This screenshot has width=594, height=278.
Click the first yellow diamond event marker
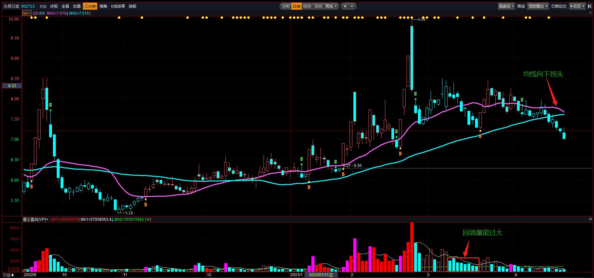[x=31, y=18]
